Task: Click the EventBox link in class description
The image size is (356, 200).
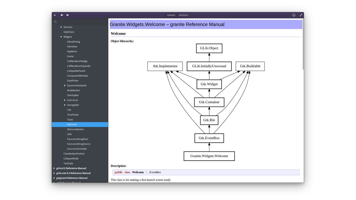Action: click(155, 172)
